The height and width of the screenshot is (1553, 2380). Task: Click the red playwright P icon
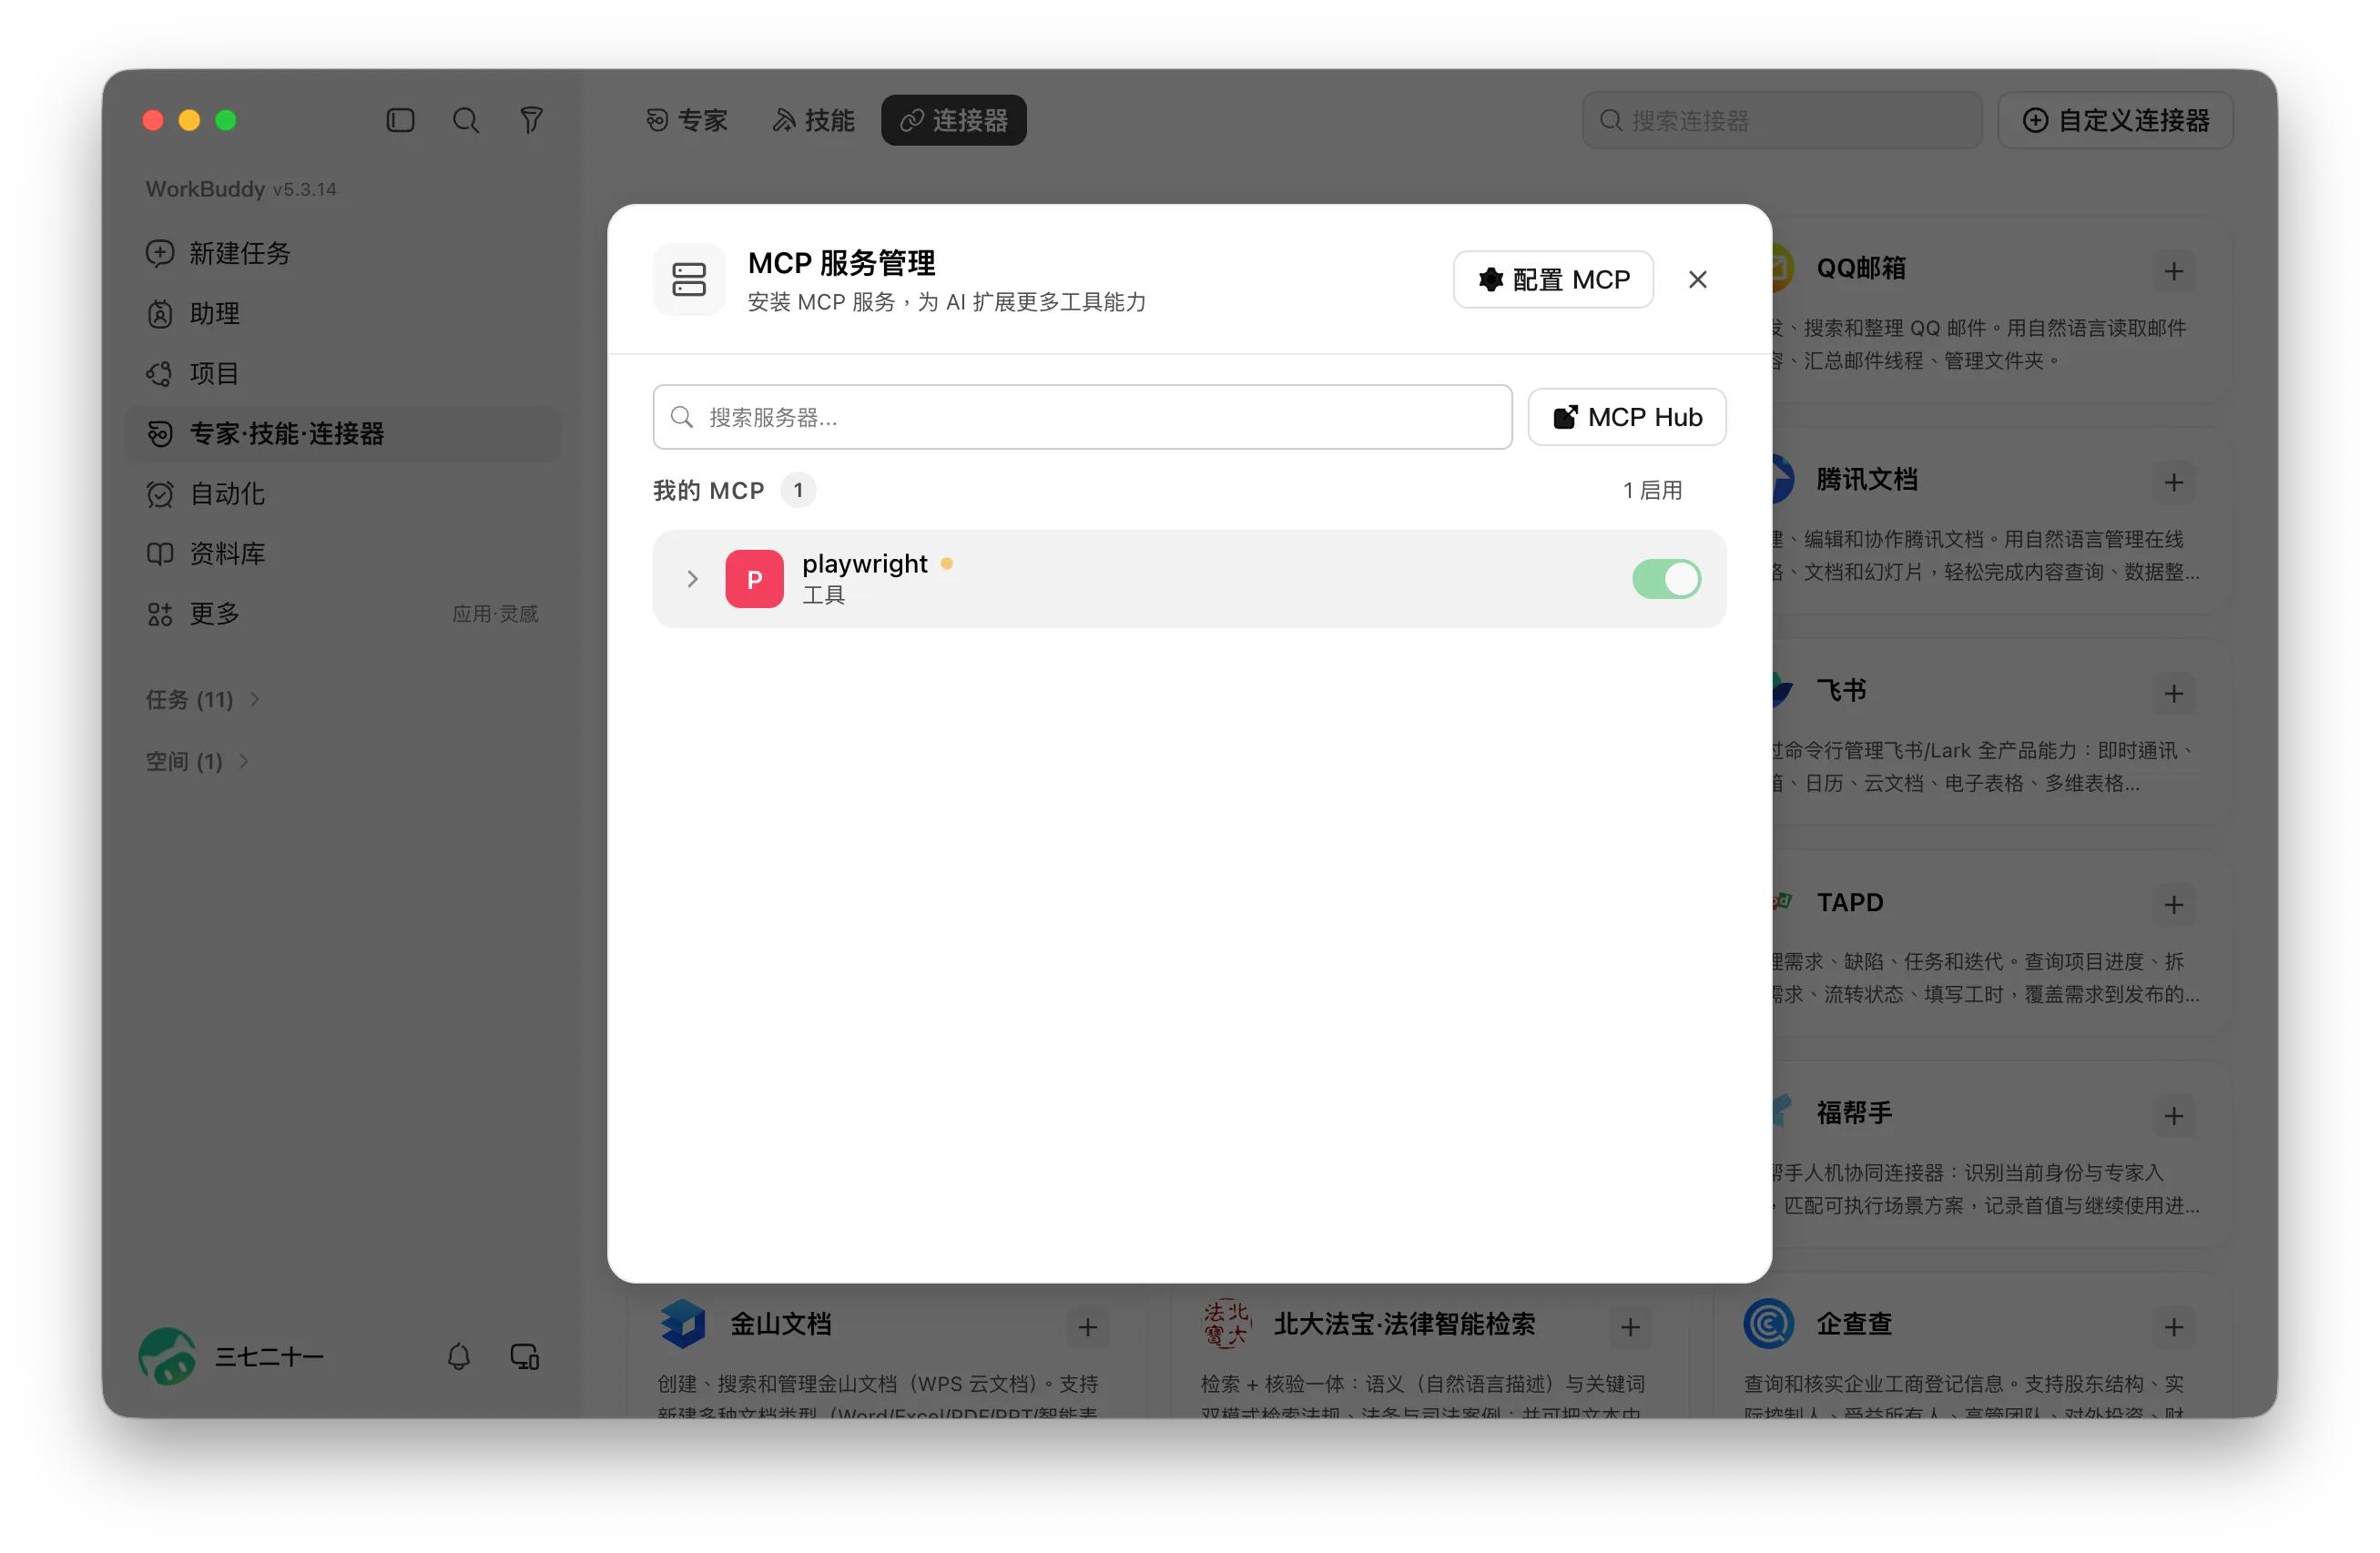click(x=754, y=579)
